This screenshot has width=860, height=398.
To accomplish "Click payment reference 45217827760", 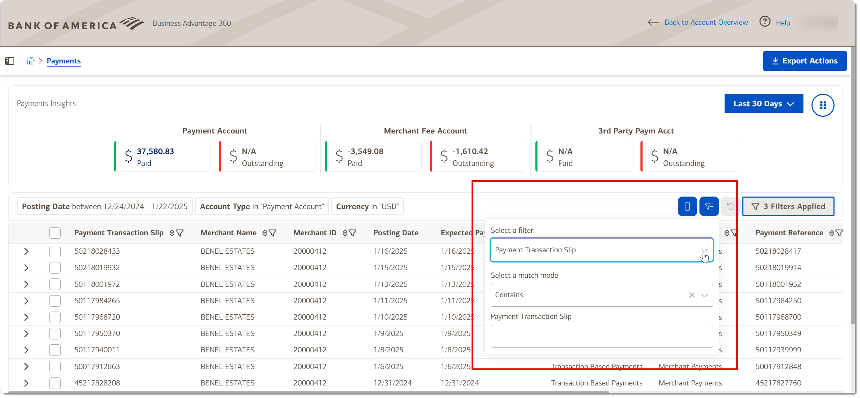I will [778, 383].
